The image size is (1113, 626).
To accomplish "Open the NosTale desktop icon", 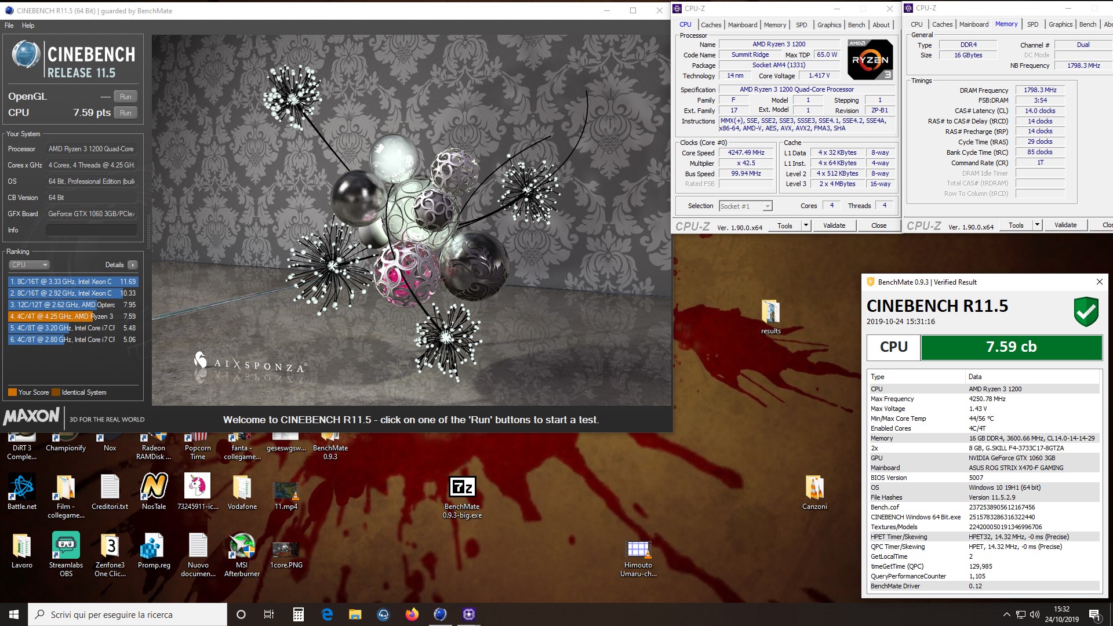I will click(154, 492).
